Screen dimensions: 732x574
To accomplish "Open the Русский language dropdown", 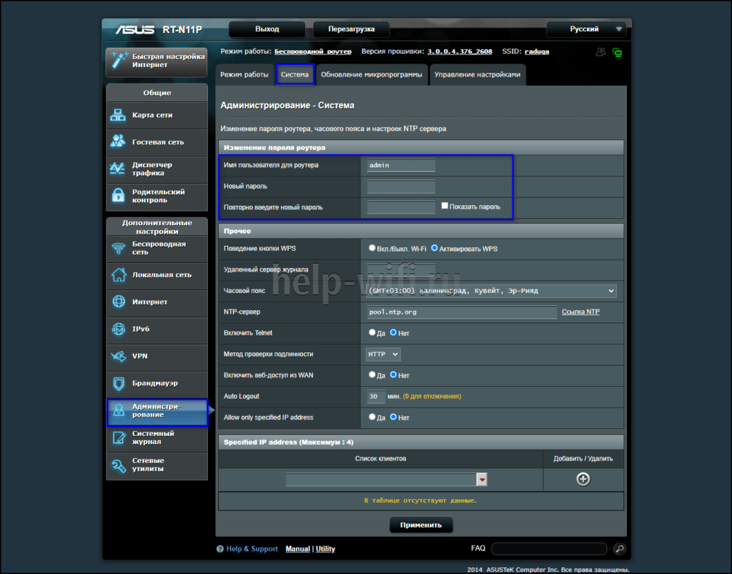I will click(585, 29).
